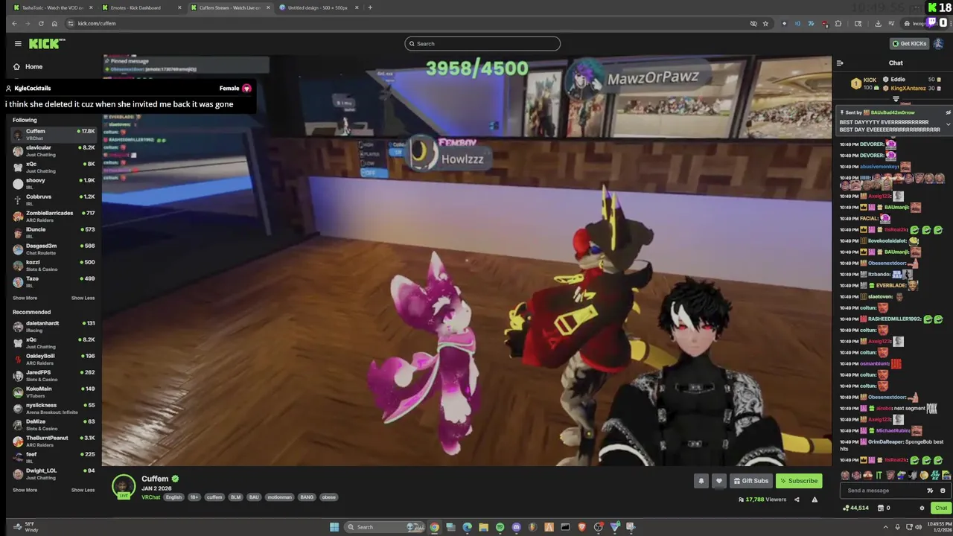Click the taskbar Search box
Viewport: 953px width, 536px height.
click(x=383, y=527)
